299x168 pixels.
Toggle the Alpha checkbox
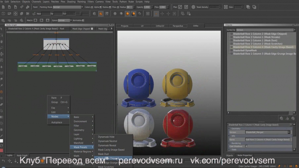point(101,7)
